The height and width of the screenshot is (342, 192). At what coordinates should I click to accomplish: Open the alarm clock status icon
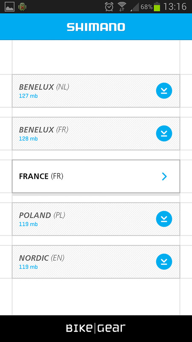point(109,7)
